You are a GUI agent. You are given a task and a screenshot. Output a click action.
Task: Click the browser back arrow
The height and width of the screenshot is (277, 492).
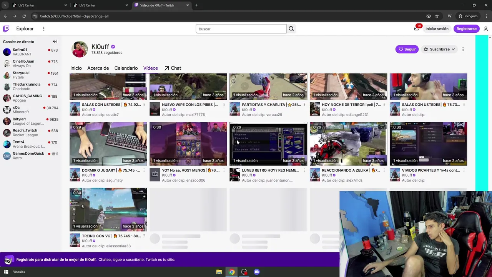[x=6, y=16]
